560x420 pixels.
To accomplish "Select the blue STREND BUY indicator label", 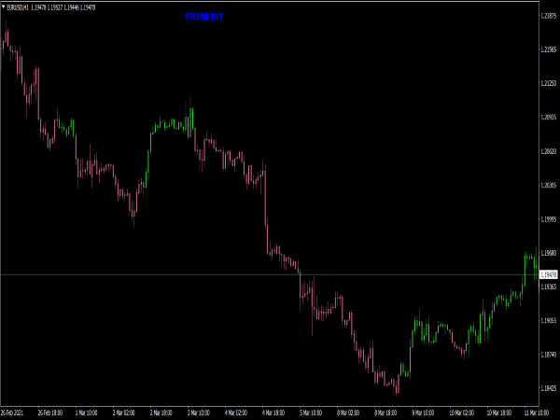I will click(203, 17).
